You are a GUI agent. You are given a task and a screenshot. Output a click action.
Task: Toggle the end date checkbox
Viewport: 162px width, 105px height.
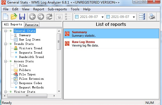[x=108, y=17]
